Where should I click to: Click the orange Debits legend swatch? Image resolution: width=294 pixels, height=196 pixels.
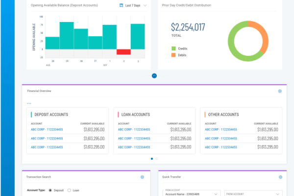[173, 55]
